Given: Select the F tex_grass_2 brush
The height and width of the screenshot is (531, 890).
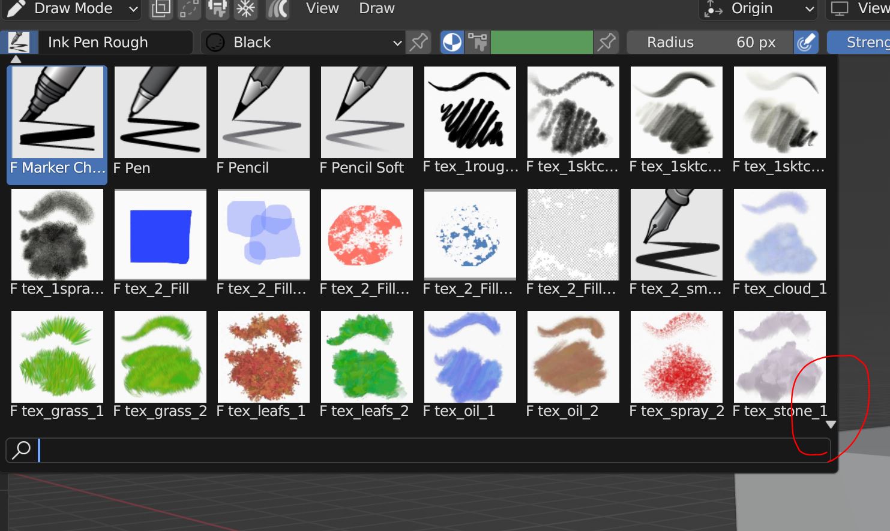Looking at the screenshot, I should 160,365.
